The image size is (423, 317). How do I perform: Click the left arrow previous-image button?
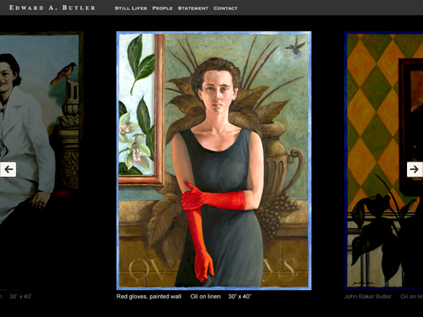pyautogui.click(x=8, y=169)
